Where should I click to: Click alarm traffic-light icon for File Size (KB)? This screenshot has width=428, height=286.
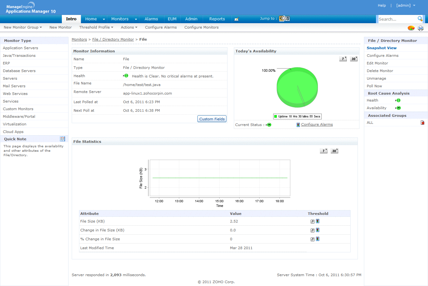318,221
